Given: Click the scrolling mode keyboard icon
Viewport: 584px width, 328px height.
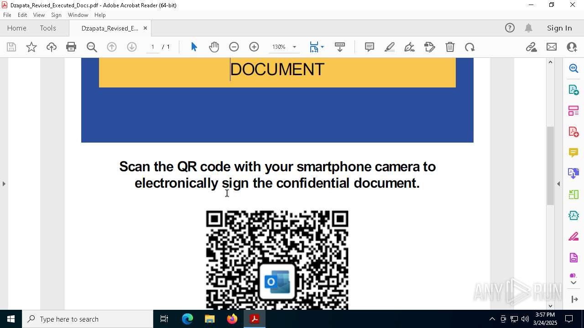Looking at the screenshot, I should [x=340, y=47].
